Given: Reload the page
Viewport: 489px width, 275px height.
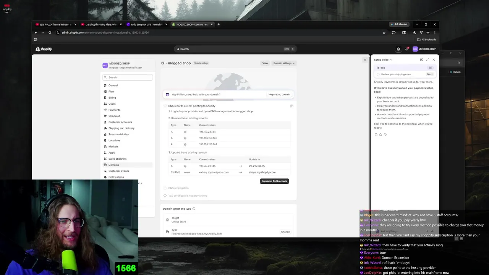Looking at the screenshot, I should (x=50, y=32).
